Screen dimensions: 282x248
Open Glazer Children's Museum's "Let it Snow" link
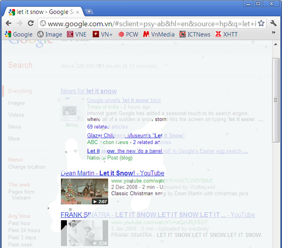(x=136, y=136)
